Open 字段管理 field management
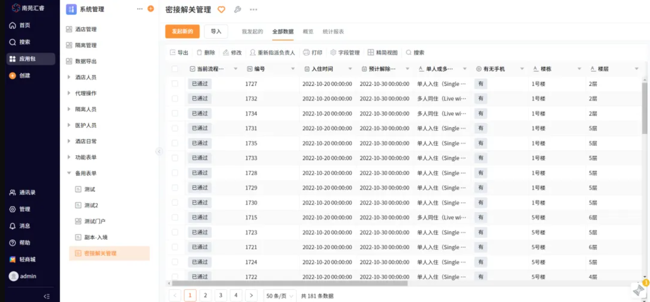The height and width of the screenshot is (302, 650). (345, 52)
